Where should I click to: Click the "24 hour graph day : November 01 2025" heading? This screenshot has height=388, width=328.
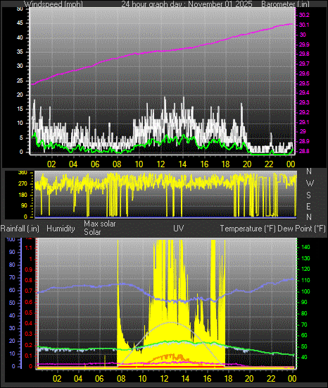tap(187, 4)
